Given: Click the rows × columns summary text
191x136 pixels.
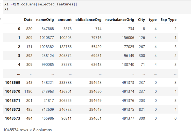Looking at the screenshot, I should click(27, 130).
